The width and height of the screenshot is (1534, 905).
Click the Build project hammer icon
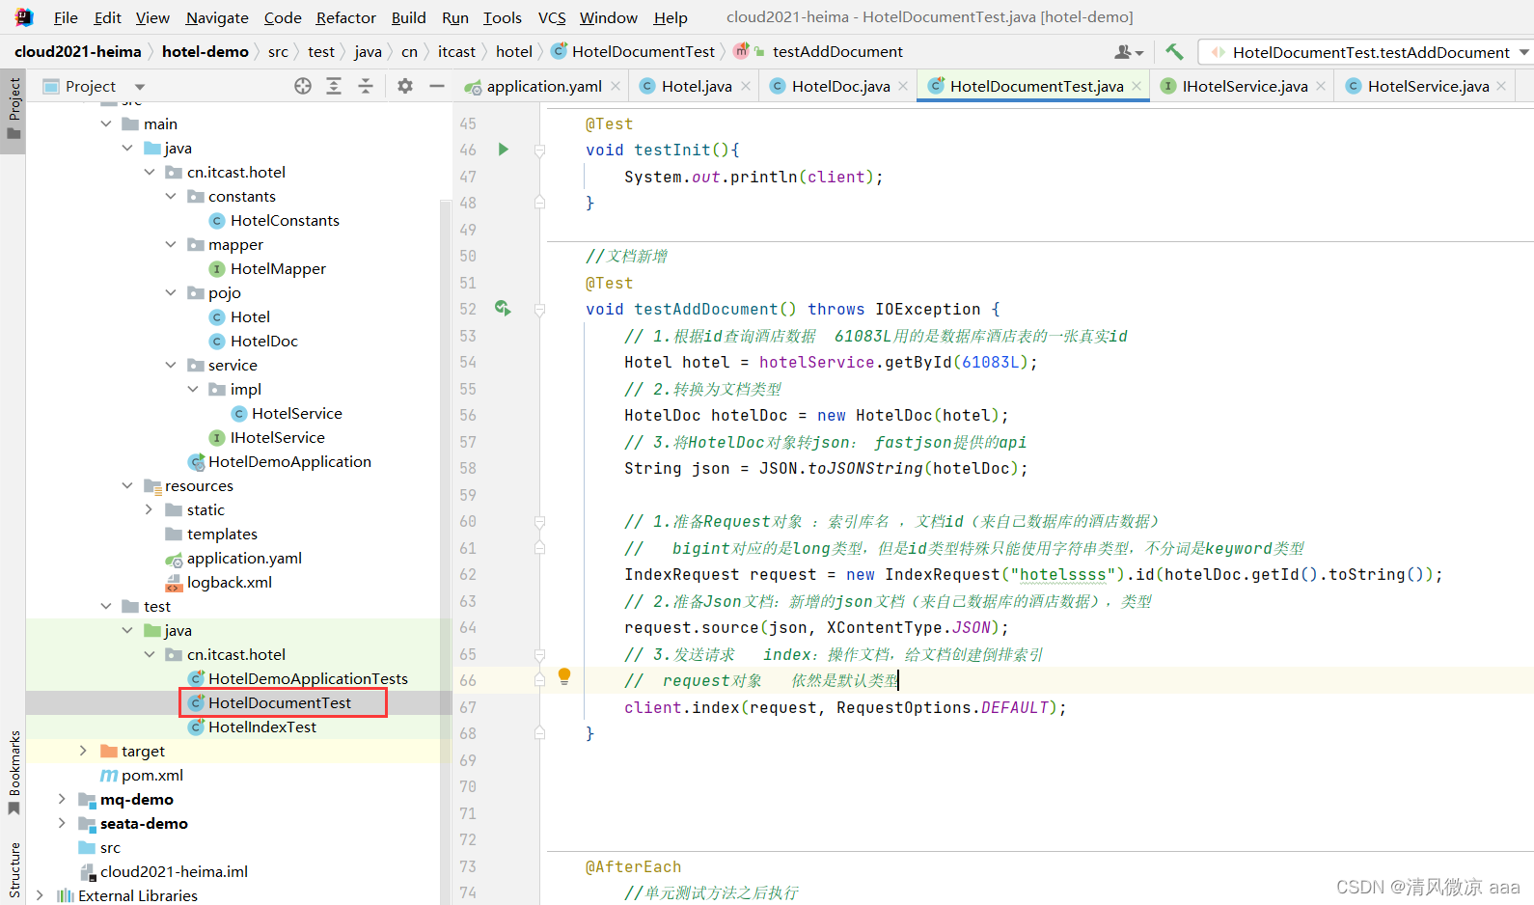pyautogui.click(x=1174, y=52)
